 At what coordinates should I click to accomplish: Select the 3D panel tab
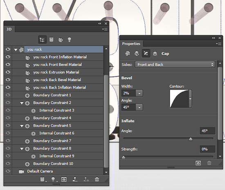9,29
